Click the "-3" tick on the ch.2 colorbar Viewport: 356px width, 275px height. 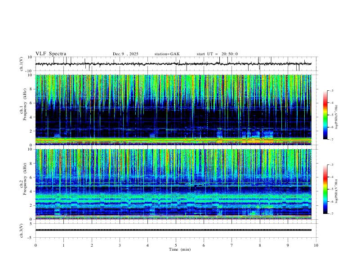point(331,165)
